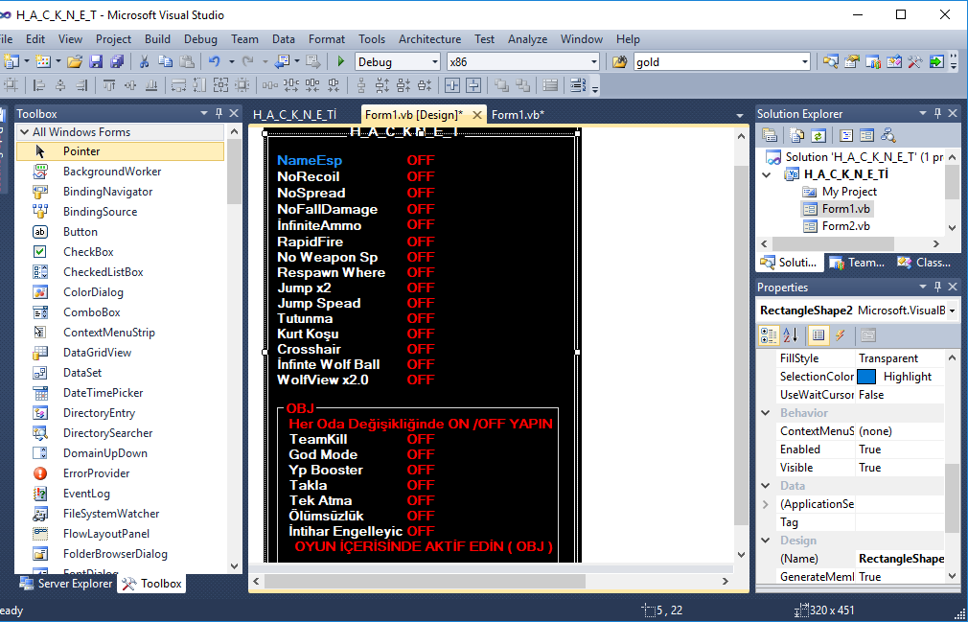Screen dimensions: 968x622
Task: Open the Debug configuration dropdown
Action: point(434,61)
